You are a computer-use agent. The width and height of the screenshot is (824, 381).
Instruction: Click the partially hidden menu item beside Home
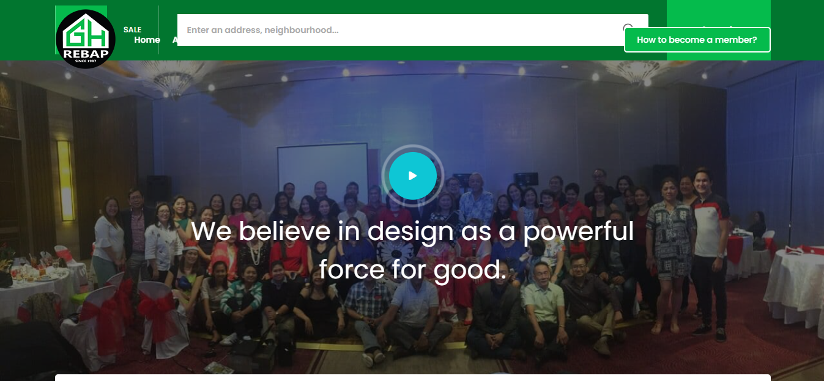[x=174, y=40]
